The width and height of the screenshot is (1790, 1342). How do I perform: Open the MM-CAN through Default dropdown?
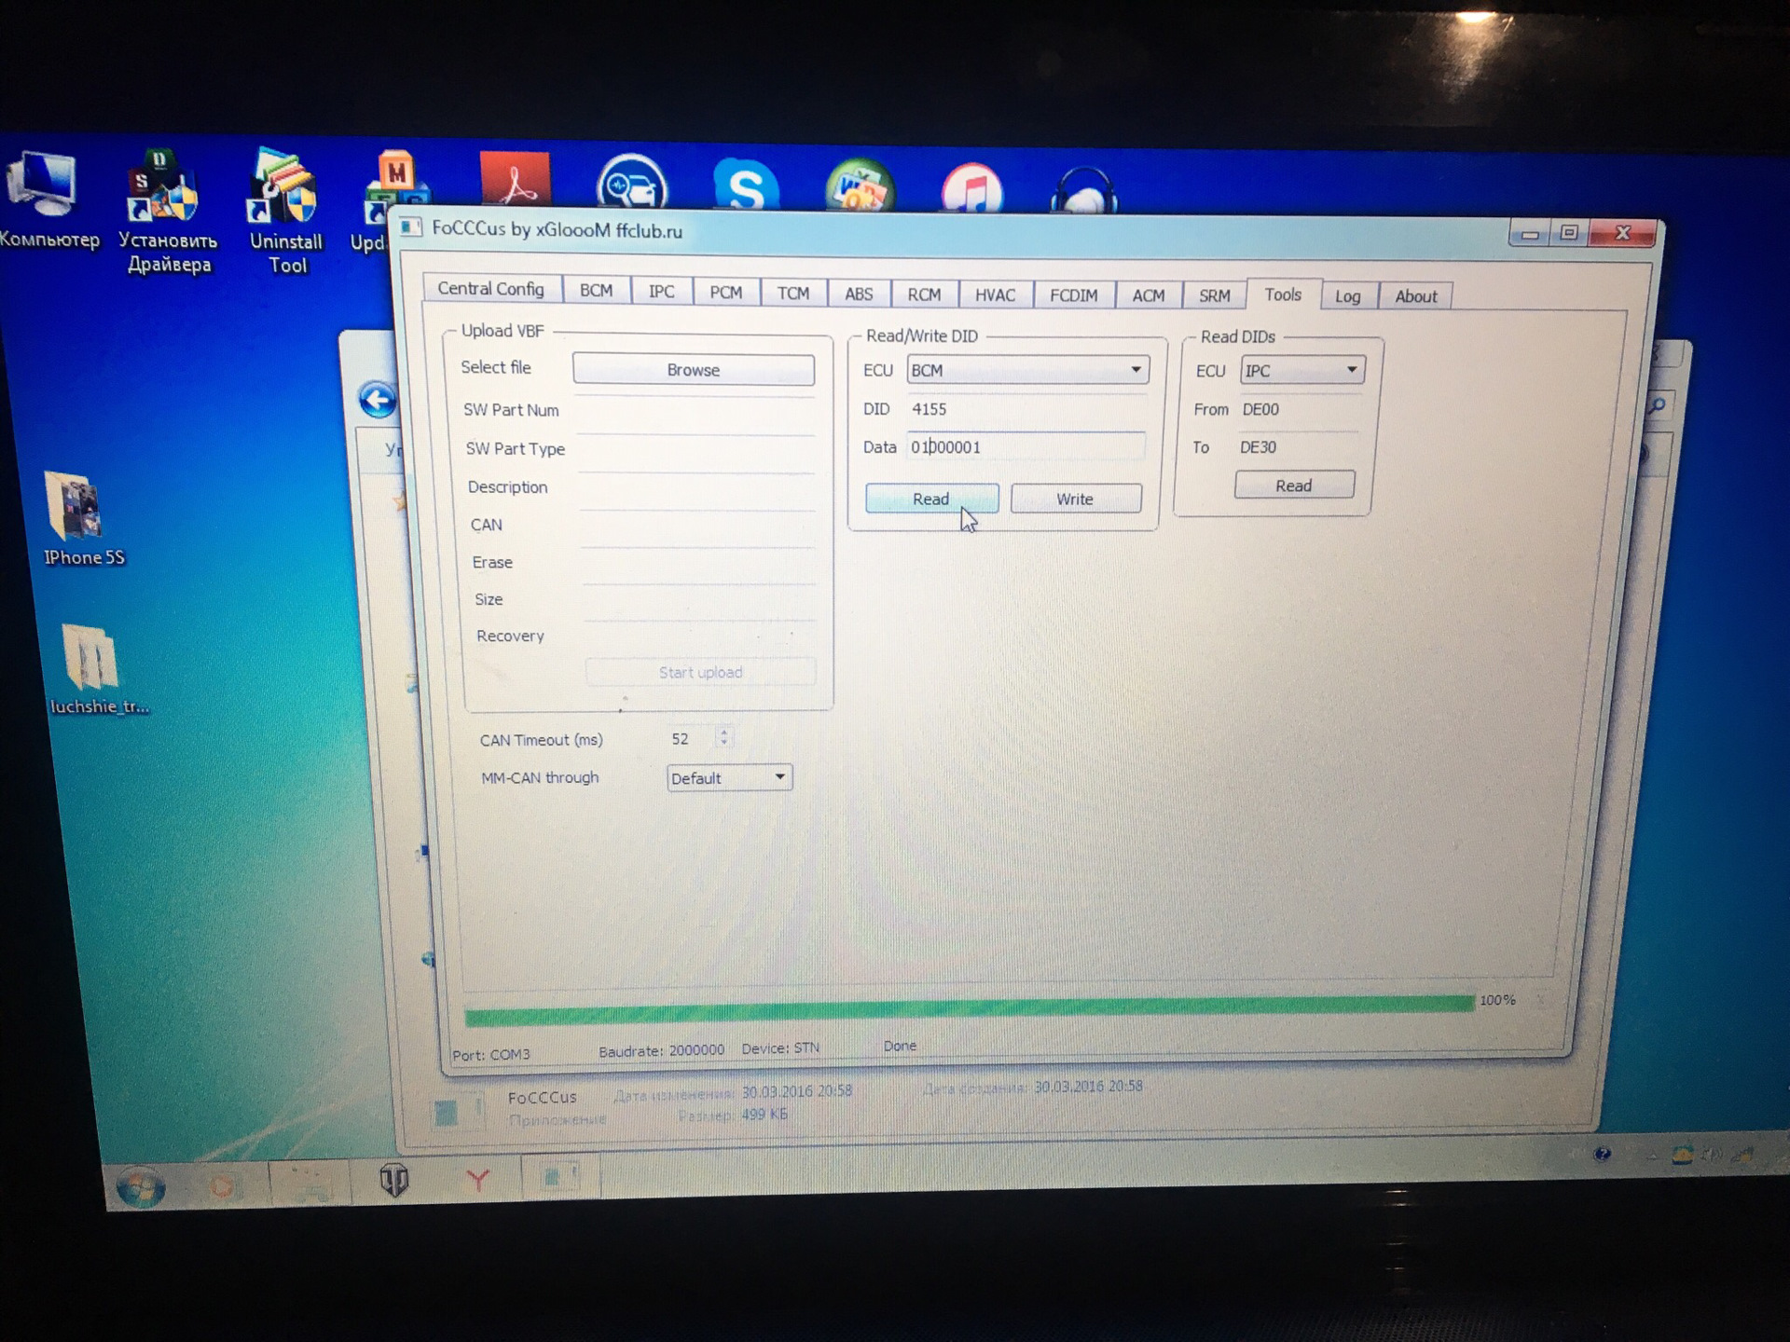[x=729, y=777]
